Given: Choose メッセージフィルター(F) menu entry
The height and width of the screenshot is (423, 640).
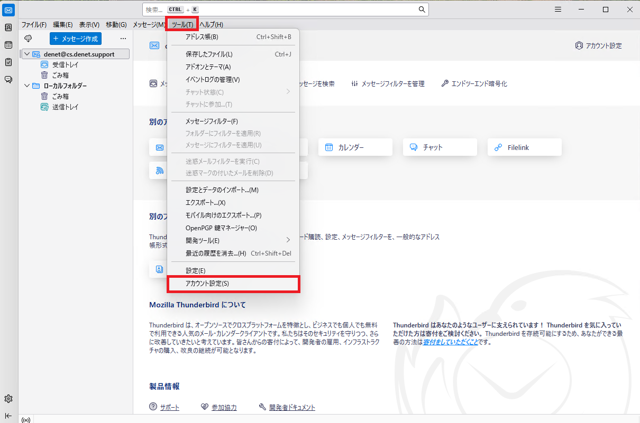Looking at the screenshot, I should coord(233,121).
